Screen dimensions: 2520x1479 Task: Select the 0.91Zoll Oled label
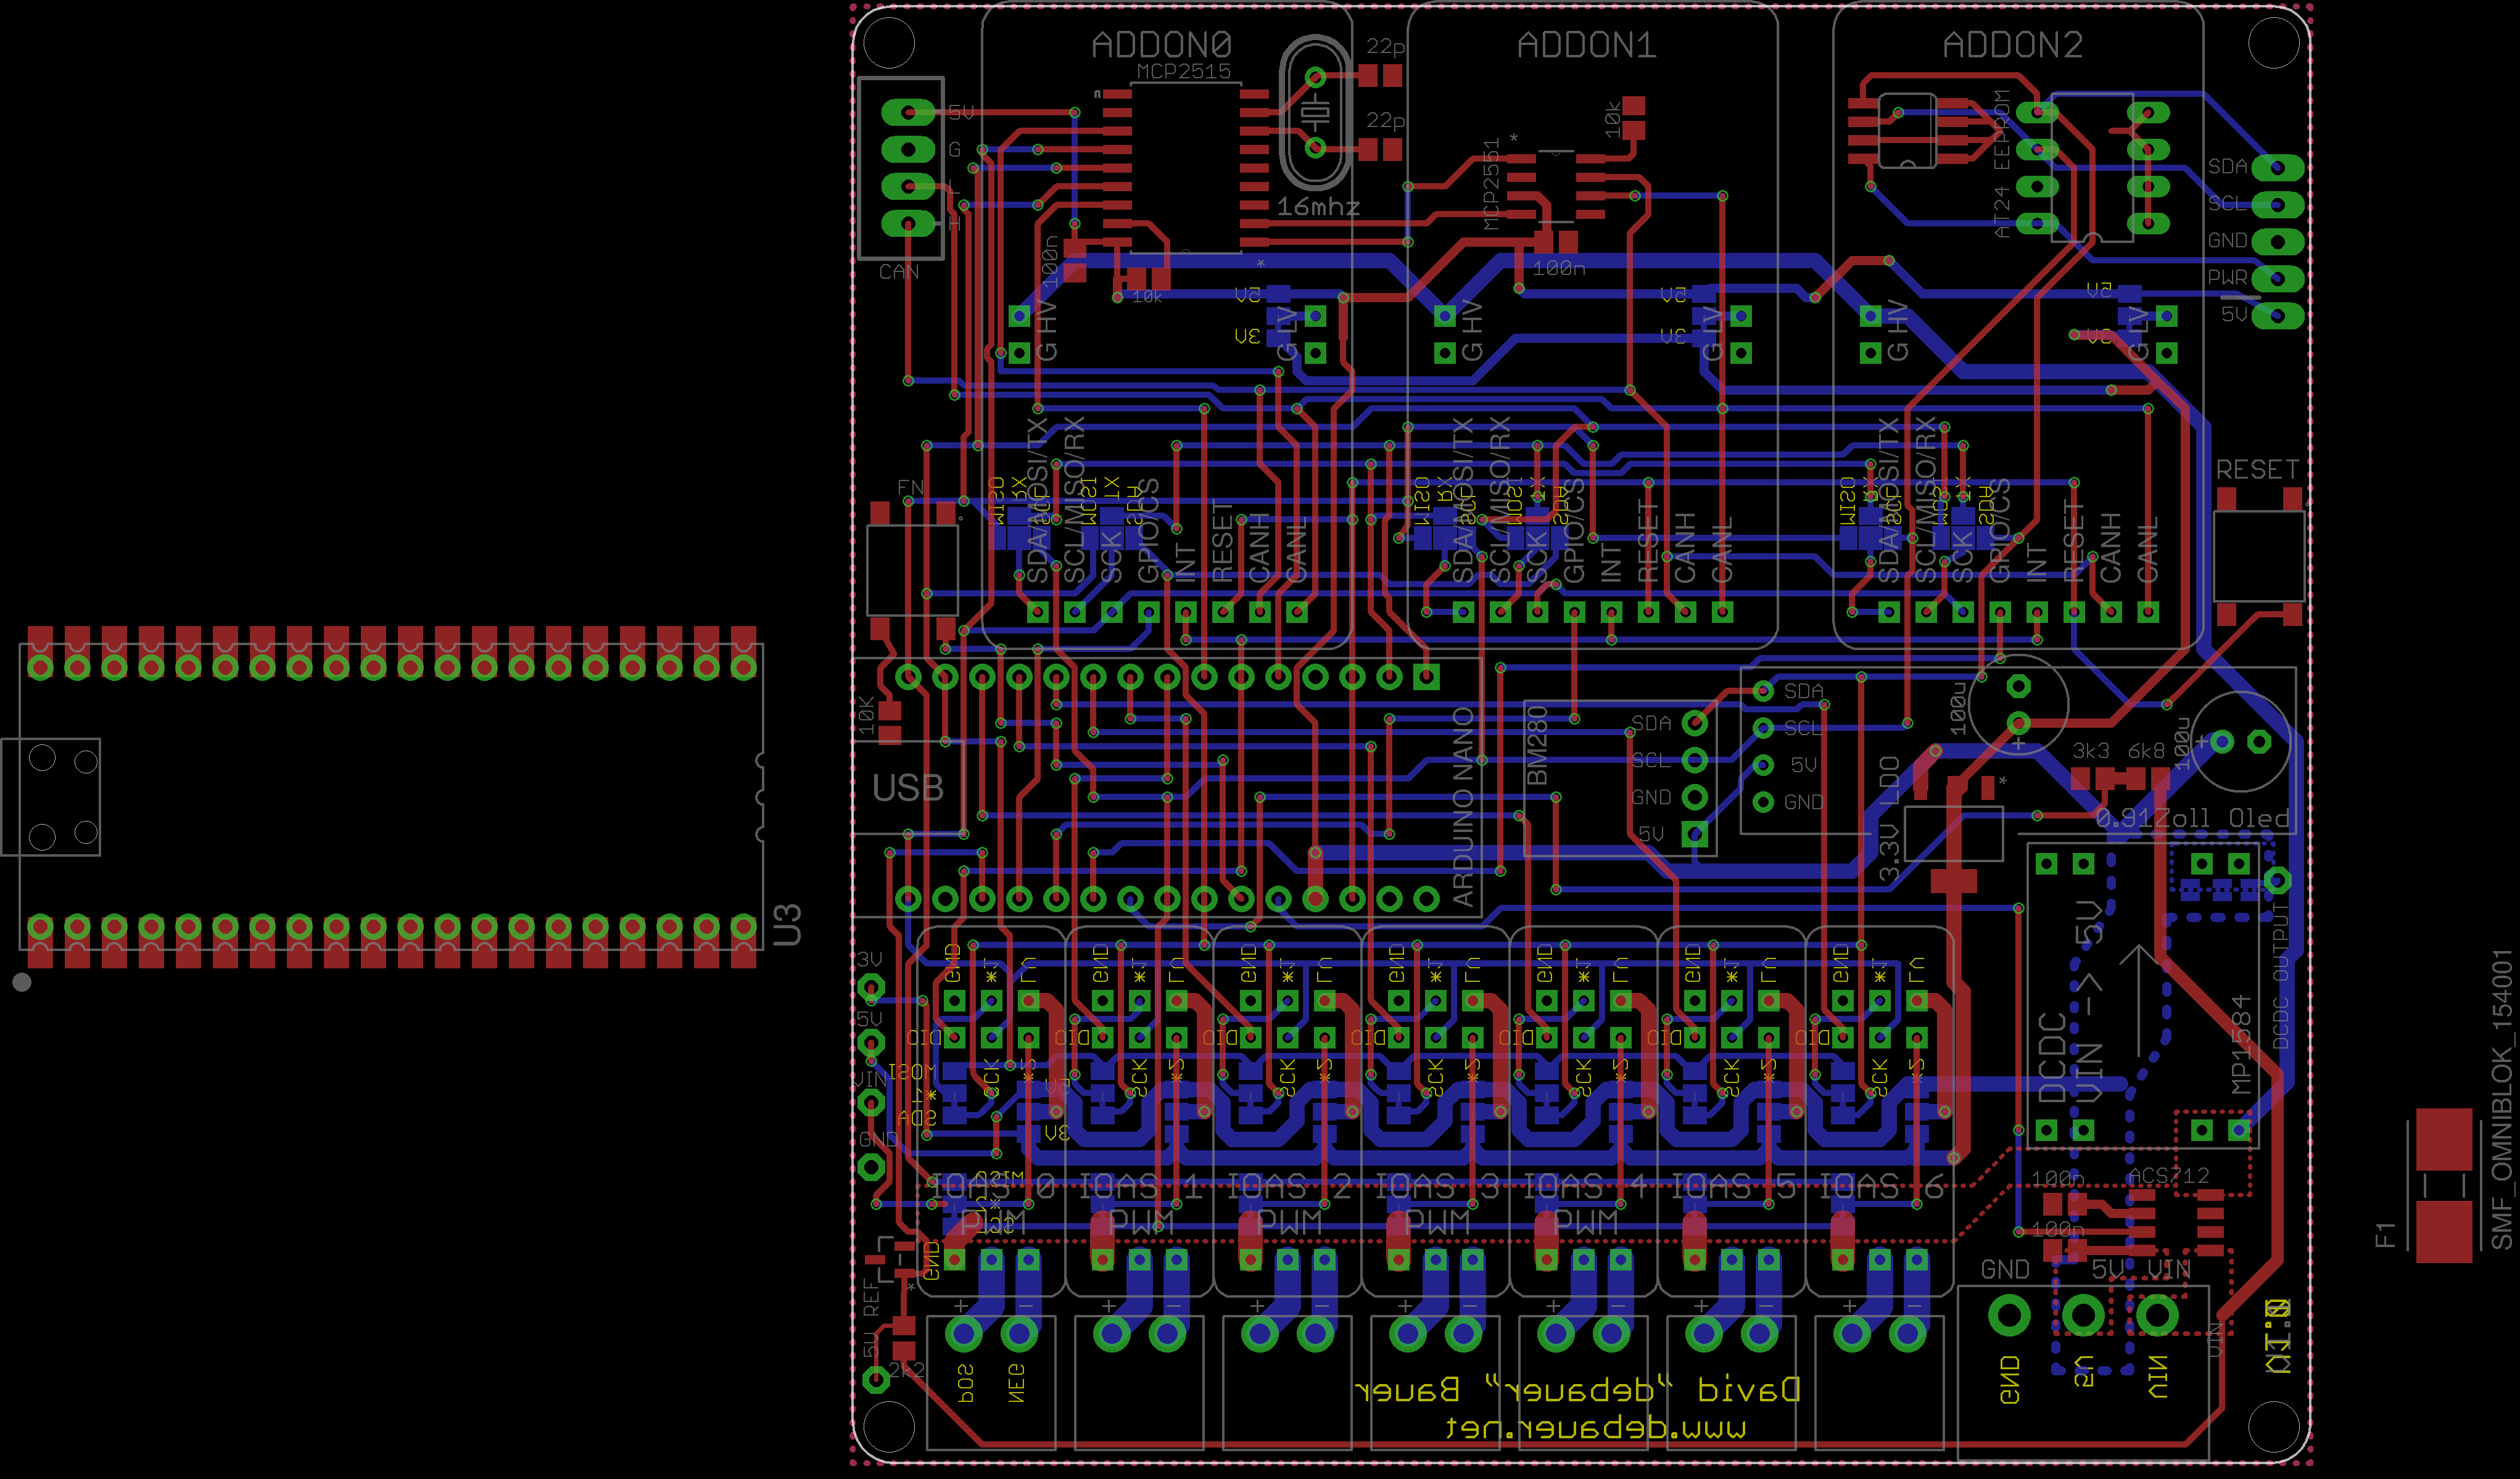coord(2192,819)
